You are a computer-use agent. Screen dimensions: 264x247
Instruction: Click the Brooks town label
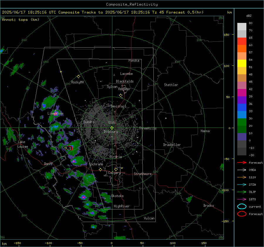[209, 206]
